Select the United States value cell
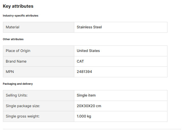The image size is (187, 134). pos(121,51)
